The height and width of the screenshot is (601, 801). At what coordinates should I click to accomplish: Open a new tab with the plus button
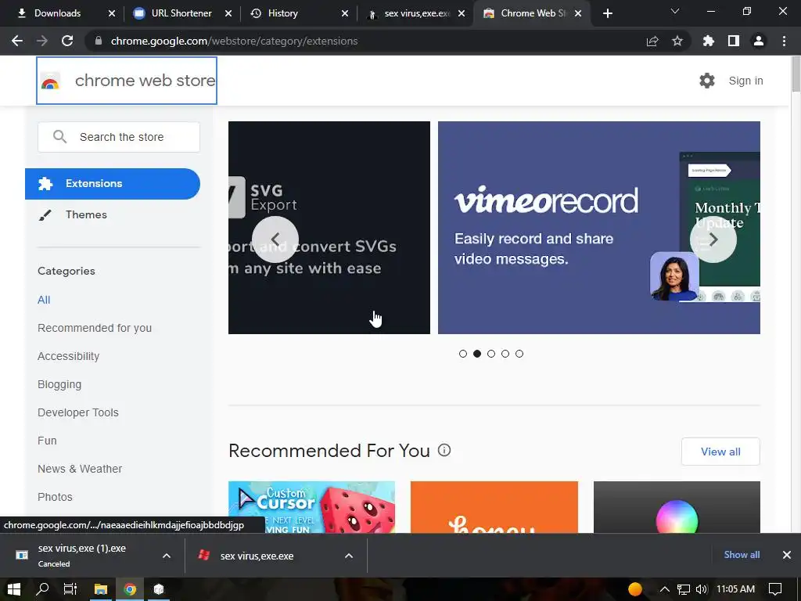click(607, 13)
